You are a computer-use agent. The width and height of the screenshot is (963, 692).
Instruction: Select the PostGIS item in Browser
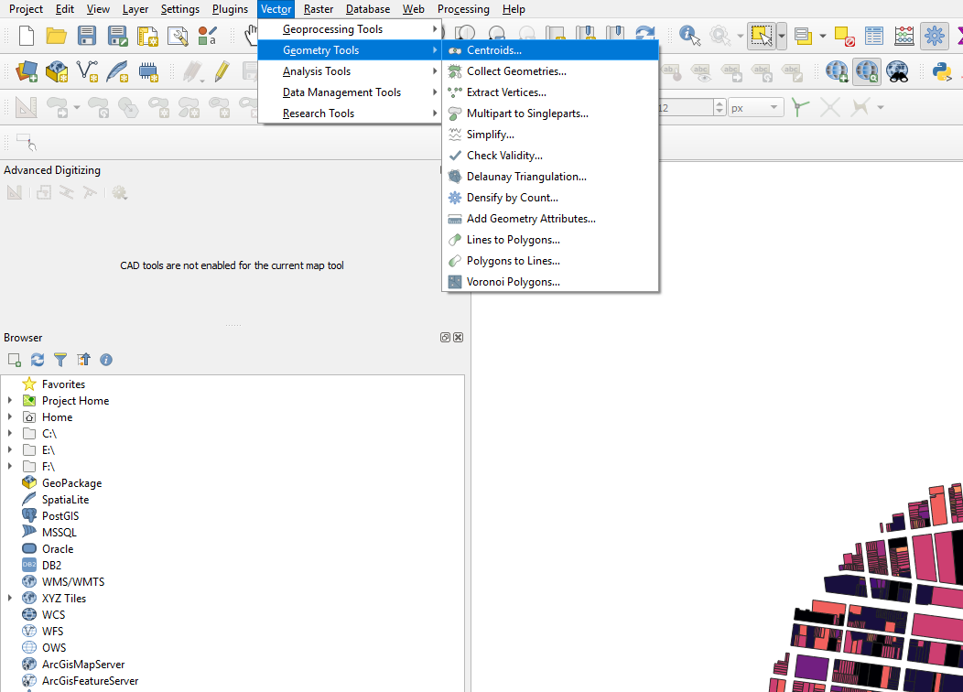(x=60, y=516)
